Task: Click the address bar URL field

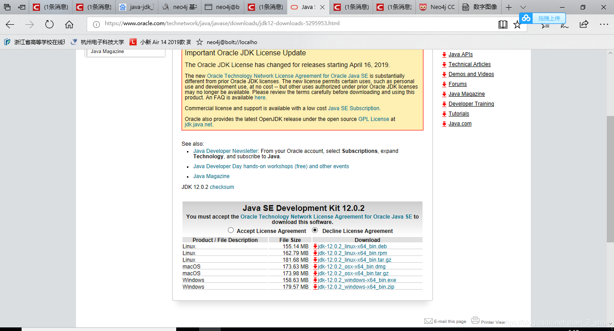Action: (x=292, y=24)
